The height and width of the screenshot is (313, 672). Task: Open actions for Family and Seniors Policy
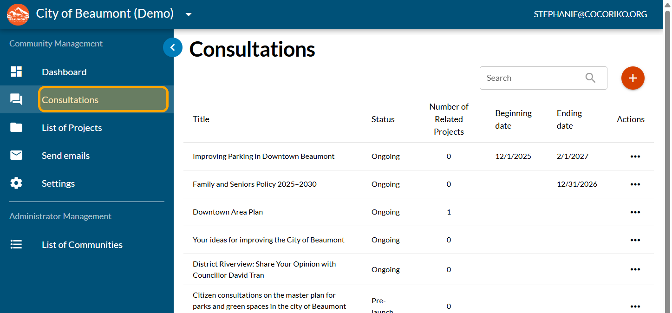tap(635, 184)
